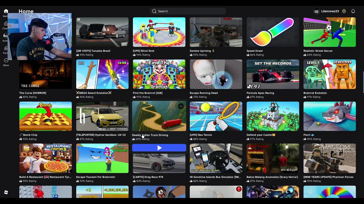Focus the Search input field
364x204 pixels.
(x=188, y=11)
